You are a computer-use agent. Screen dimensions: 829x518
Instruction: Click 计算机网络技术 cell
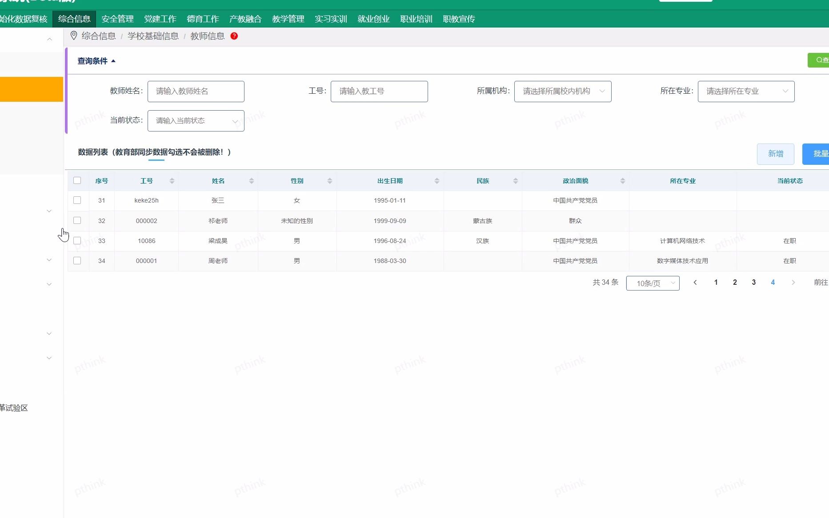coord(682,241)
